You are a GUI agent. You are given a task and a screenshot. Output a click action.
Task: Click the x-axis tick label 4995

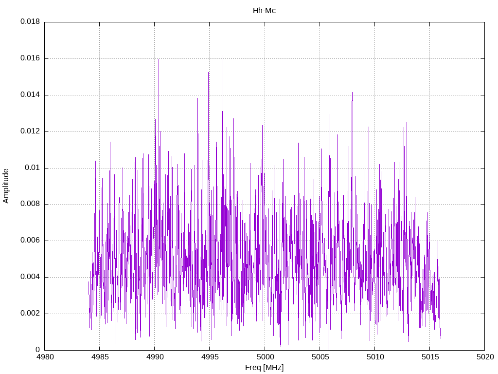pyautogui.click(x=210, y=357)
